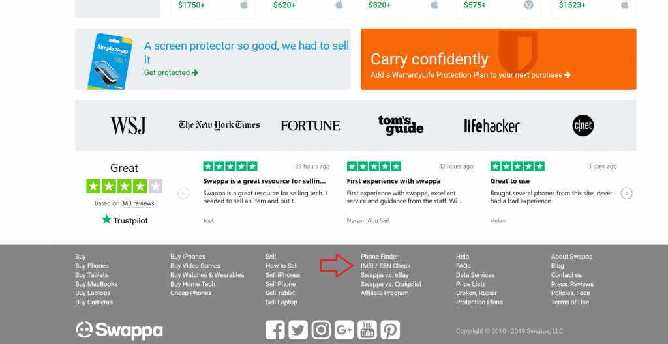Image resolution: width=668 pixels, height=344 pixels.
Task: Click the cnet round logo
Action: 583,126
